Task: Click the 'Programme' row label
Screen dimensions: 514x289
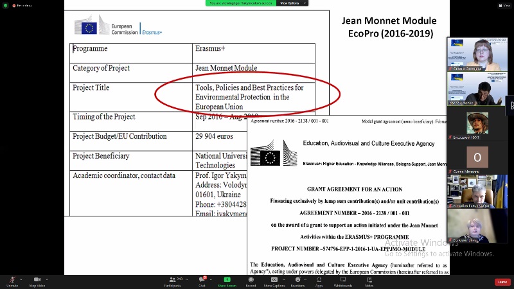Action: 90,49
